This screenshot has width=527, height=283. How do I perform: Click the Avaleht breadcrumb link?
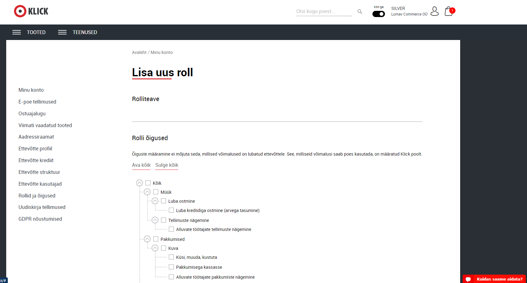point(139,52)
